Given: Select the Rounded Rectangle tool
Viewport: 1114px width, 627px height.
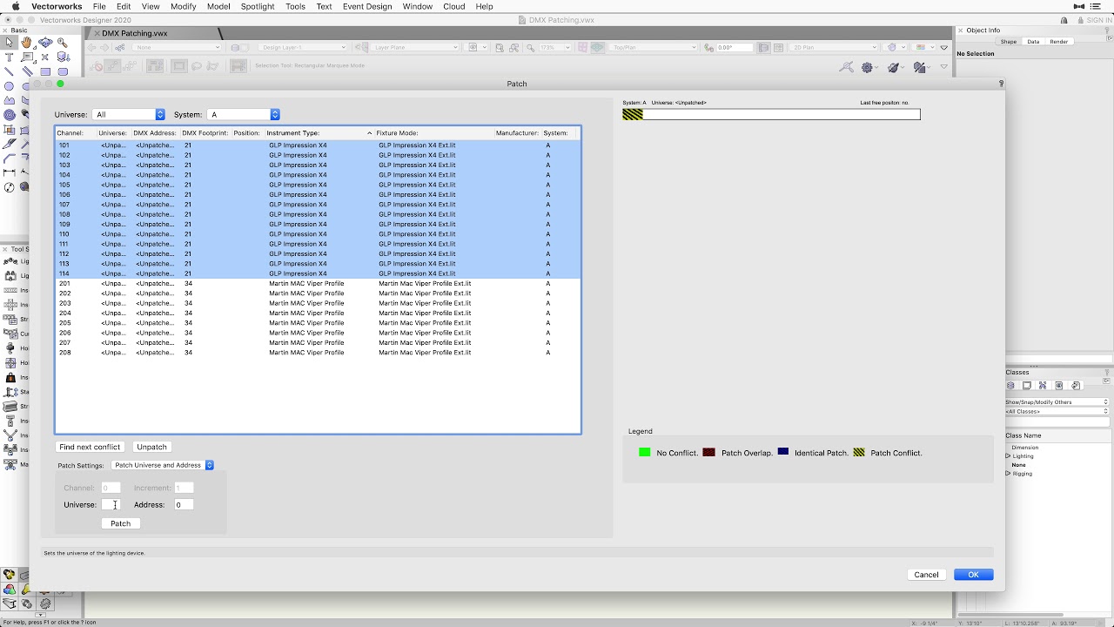Looking at the screenshot, I should point(63,71).
